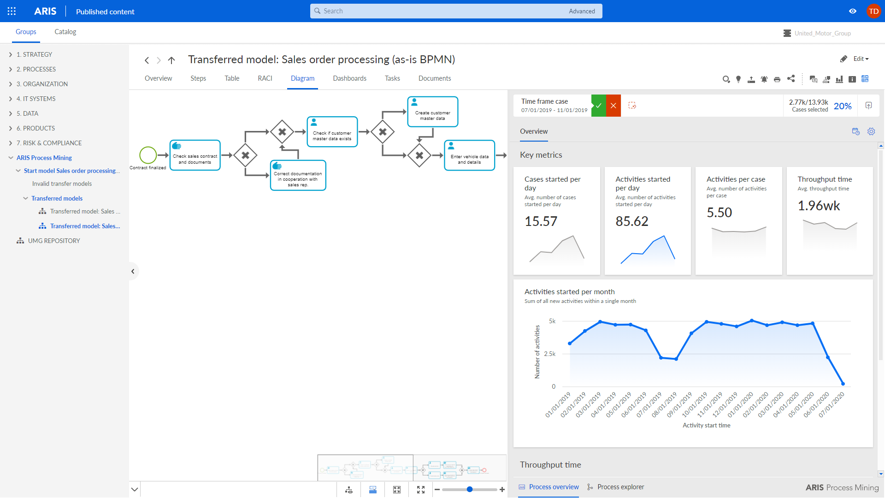Open the Dashboards tab
This screenshot has height=498, width=885.
pyautogui.click(x=350, y=78)
